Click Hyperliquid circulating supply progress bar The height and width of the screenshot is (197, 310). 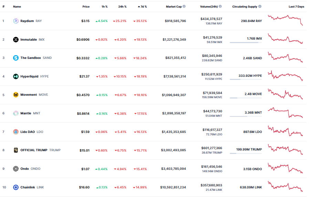[246, 80]
